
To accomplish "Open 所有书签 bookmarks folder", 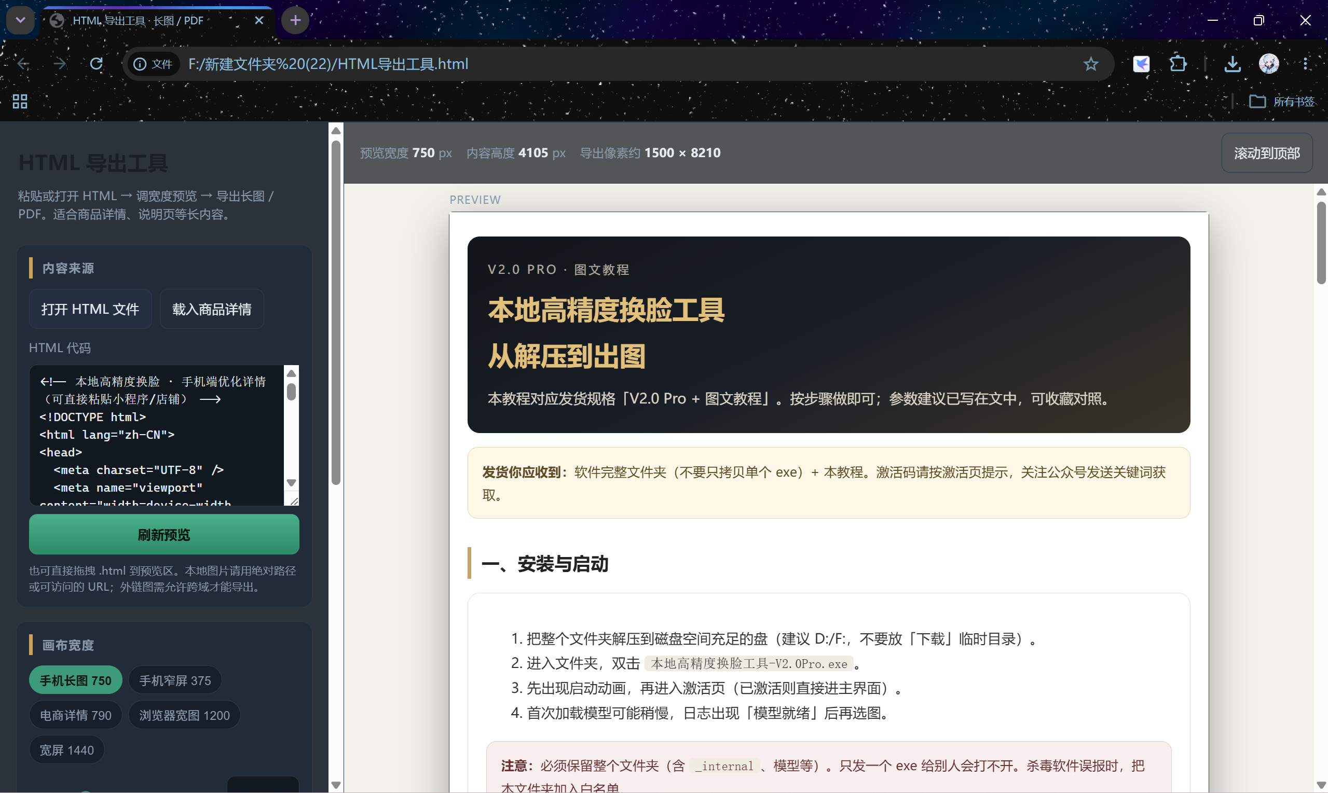I will (x=1281, y=102).
